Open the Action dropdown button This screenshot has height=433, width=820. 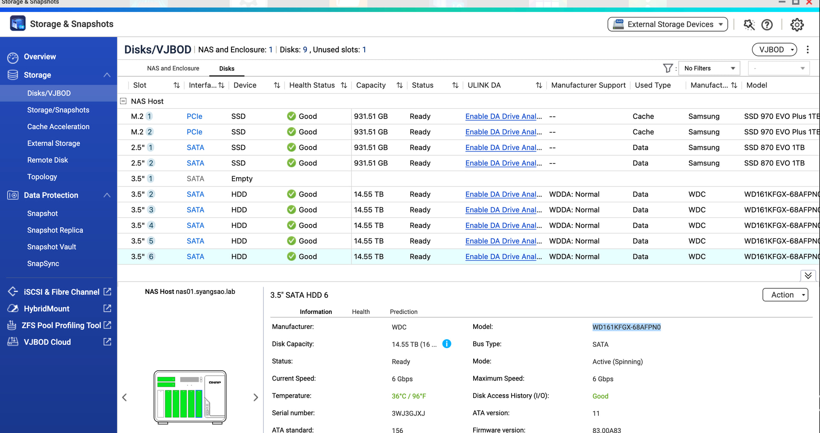[x=785, y=295]
